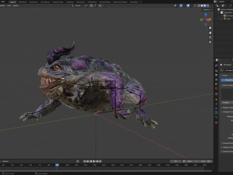Screen dimensions: 233x175
Task: Click the outliner search magnifier icon
Action: 231,6
